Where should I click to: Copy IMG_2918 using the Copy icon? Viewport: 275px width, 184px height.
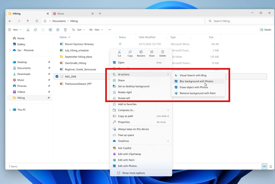(x=130, y=53)
